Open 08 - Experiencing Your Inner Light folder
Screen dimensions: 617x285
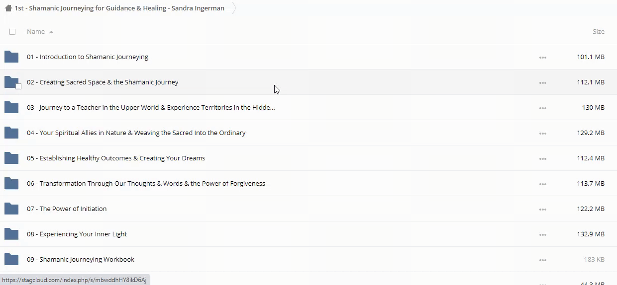pos(77,234)
